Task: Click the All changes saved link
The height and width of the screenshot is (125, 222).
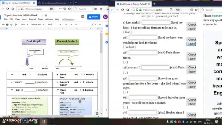Action: (69, 19)
